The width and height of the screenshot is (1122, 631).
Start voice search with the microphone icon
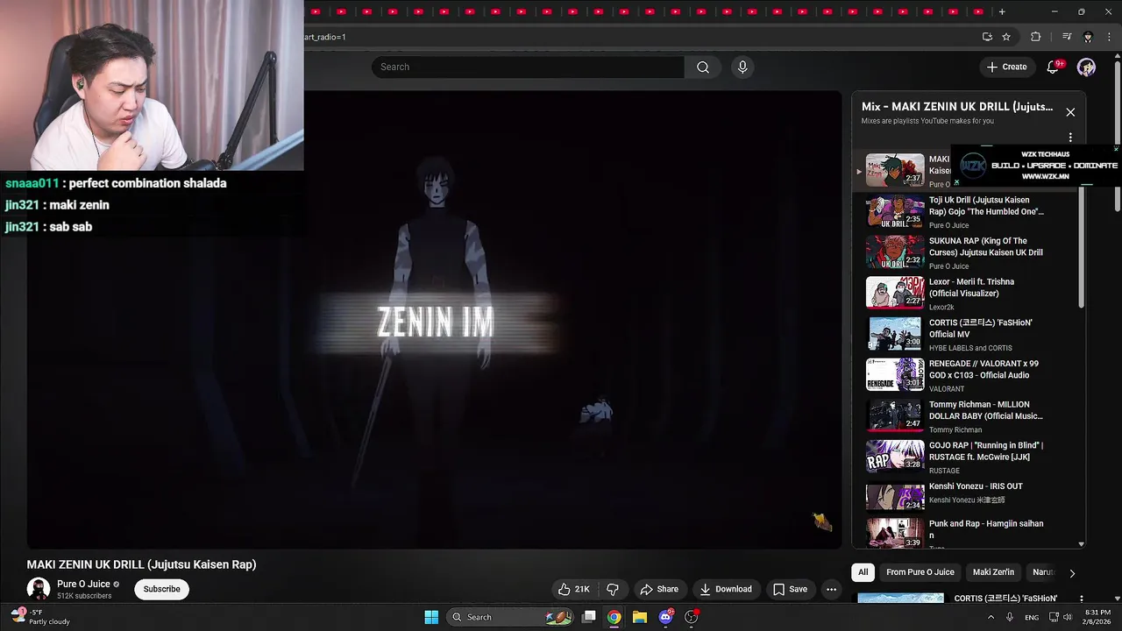click(742, 67)
